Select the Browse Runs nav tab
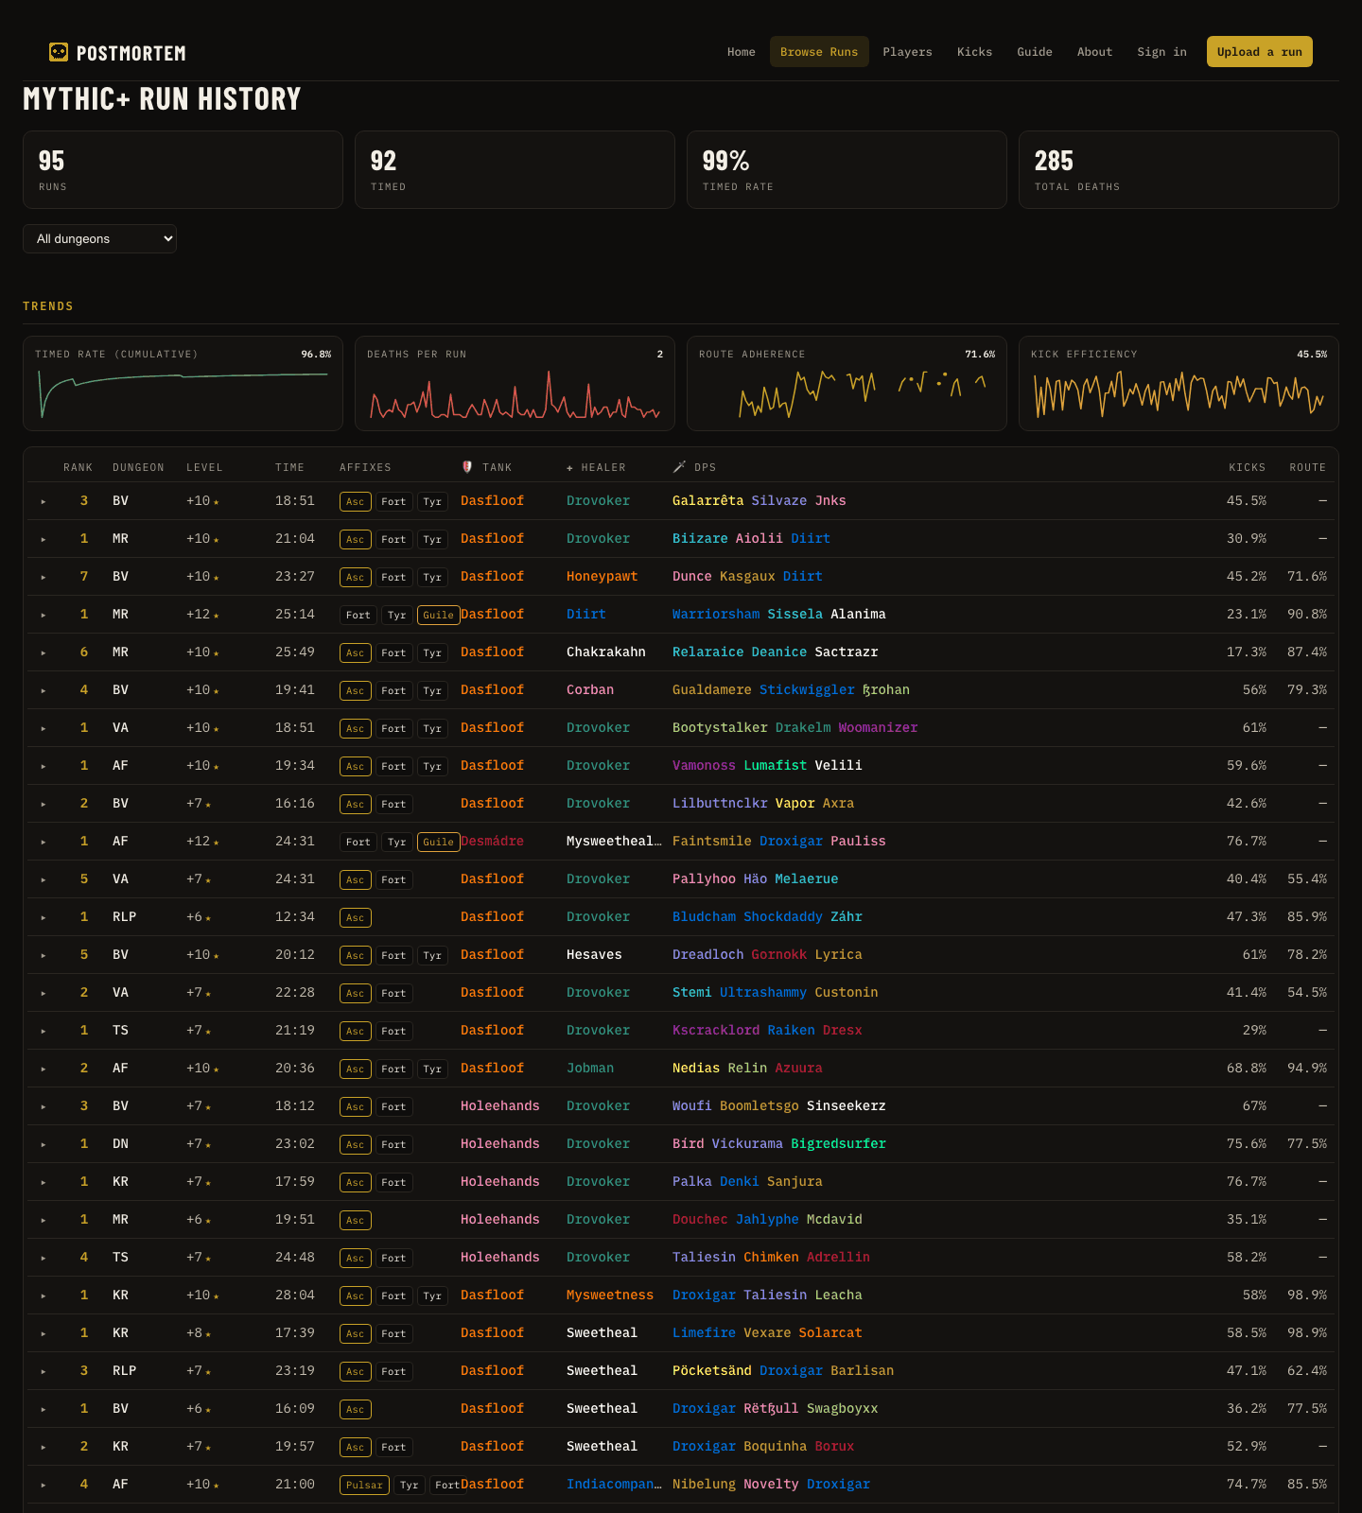 pos(819,52)
